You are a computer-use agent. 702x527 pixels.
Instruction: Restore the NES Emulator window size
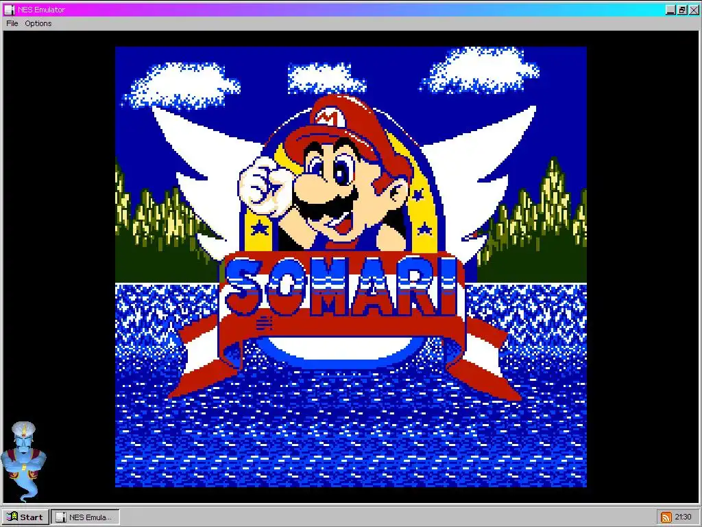(682, 10)
